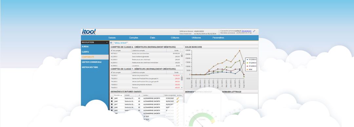Open the Clôtures menu
The image size is (354, 127).
pyautogui.click(x=175, y=38)
